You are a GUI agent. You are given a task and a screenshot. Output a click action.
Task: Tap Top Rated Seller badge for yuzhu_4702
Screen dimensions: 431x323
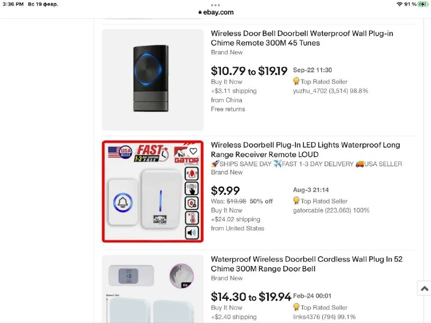click(x=296, y=82)
